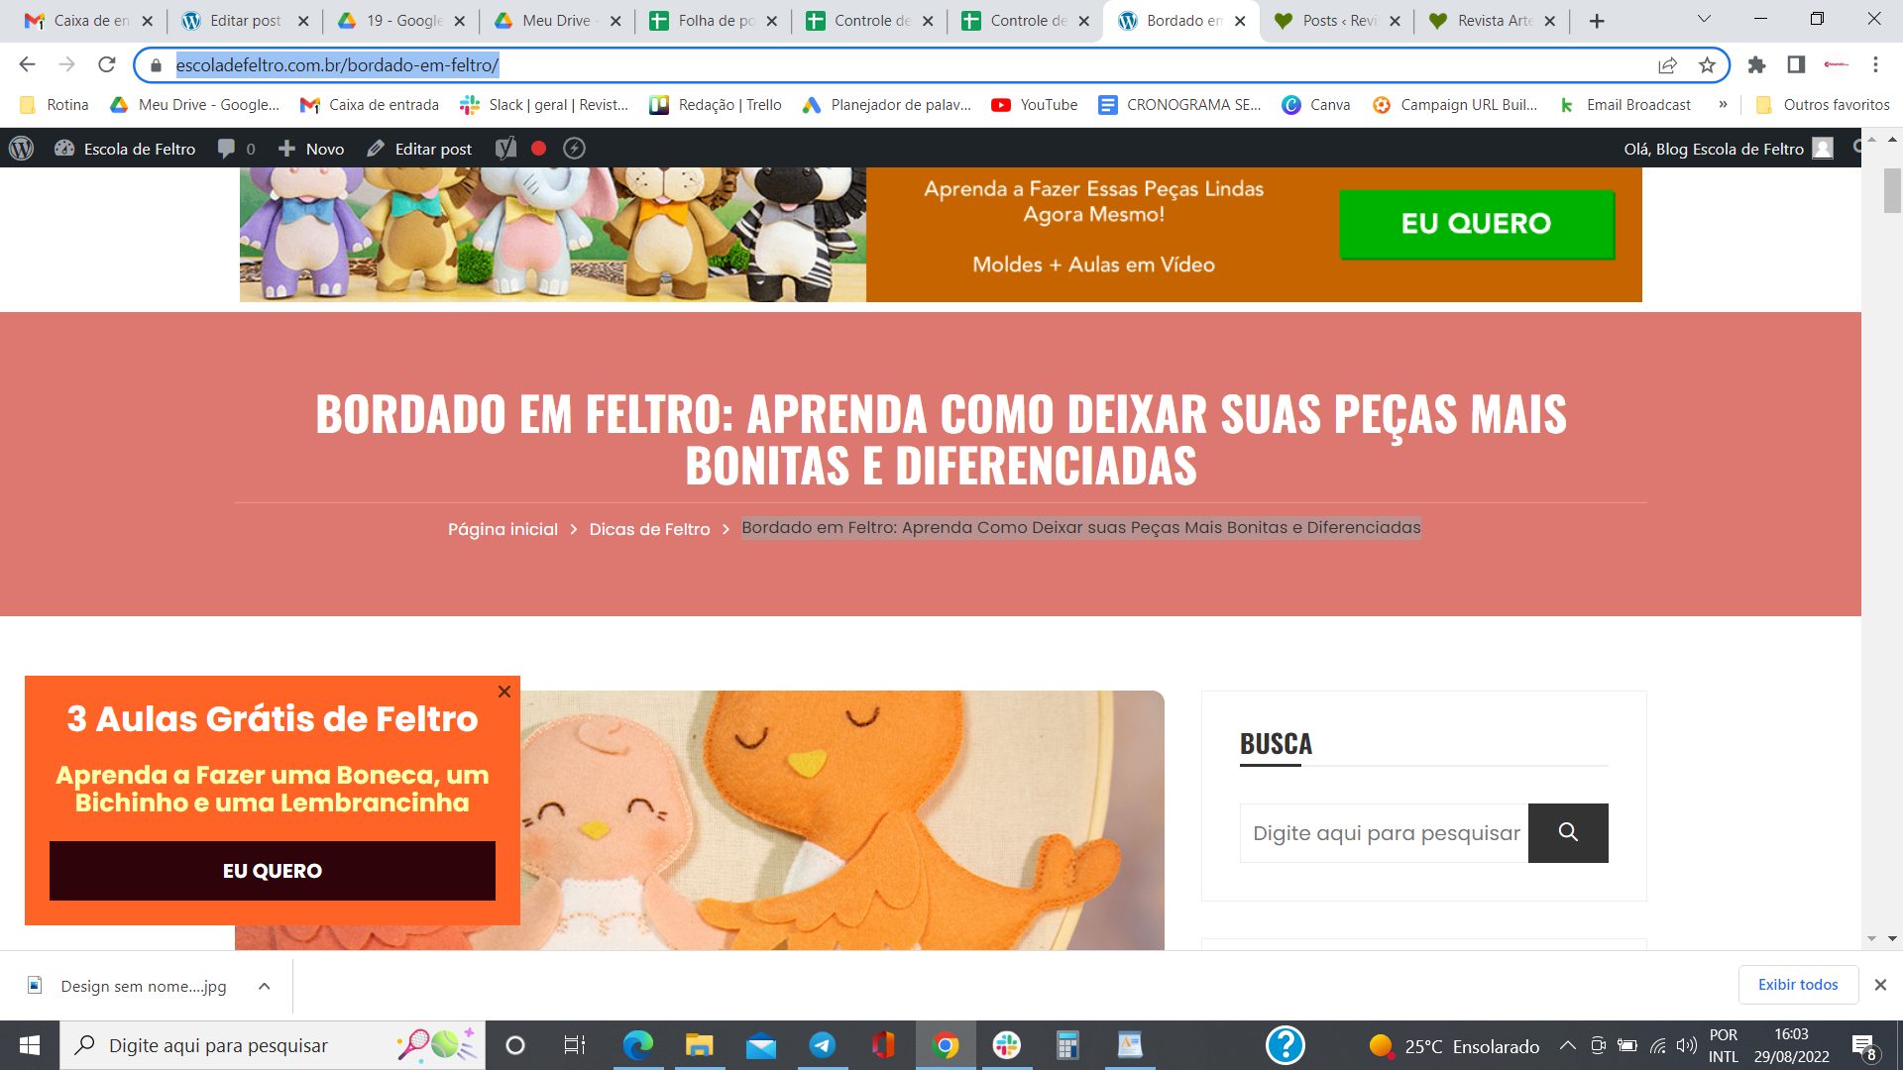
Task: Open Email Broadcast bookmark
Action: pyautogui.click(x=1625, y=105)
